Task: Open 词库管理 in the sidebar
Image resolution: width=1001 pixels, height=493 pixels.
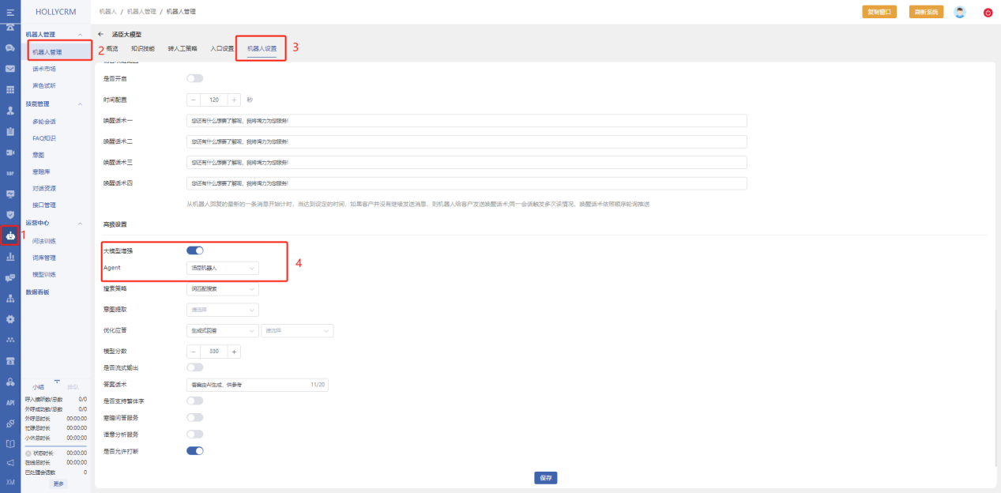Action: pyautogui.click(x=44, y=258)
